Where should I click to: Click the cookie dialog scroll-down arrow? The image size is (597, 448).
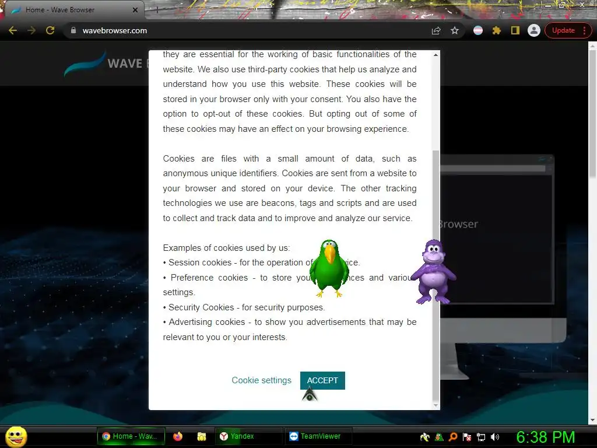pos(436,405)
